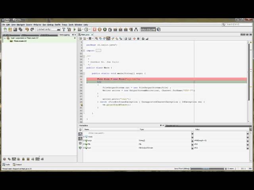Expand the Static node in Variables
This screenshot has width=254, height=190.
(x=84, y=137)
